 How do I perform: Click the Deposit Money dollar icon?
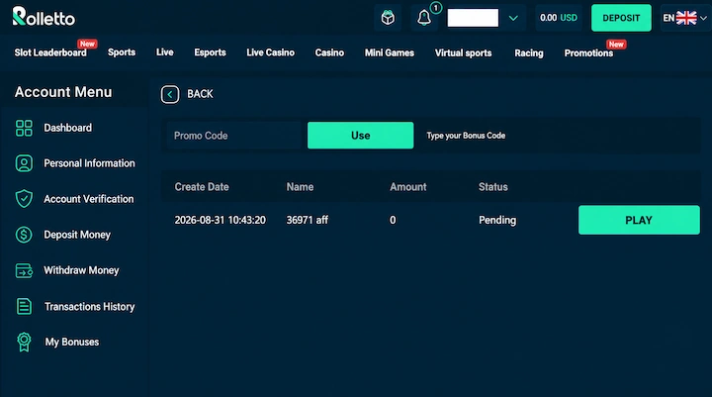pos(24,235)
